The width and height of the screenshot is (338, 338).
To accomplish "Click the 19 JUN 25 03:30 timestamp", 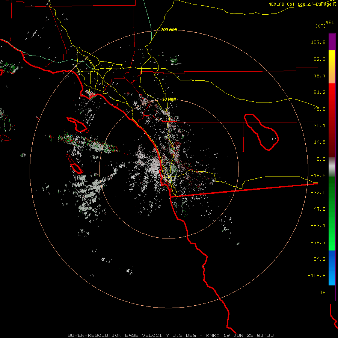I will pyautogui.click(x=248, y=335).
